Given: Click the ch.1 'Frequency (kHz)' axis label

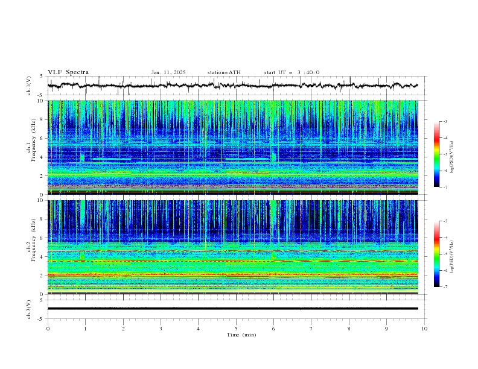Looking at the screenshot, I should (34, 140).
